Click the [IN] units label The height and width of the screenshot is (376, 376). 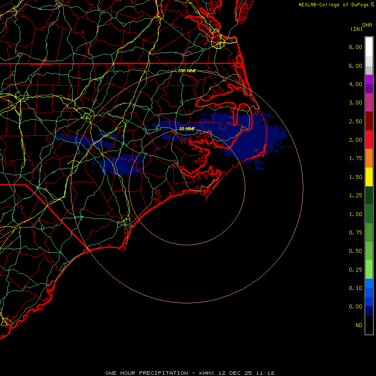point(357,29)
